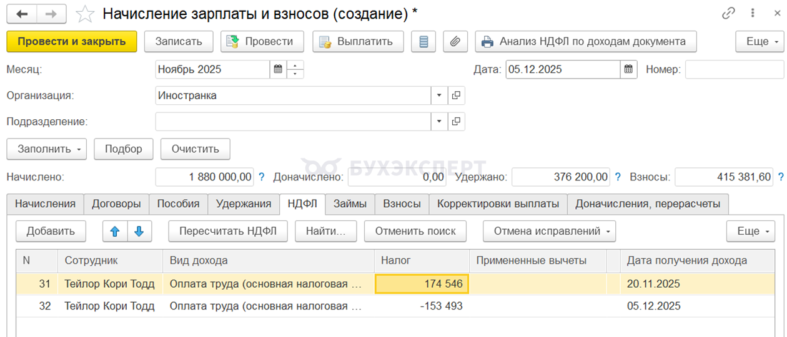Image resolution: width=787 pixels, height=337 pixels.
Task: Move row up with the blue arrow
Action: pos(114,231)
